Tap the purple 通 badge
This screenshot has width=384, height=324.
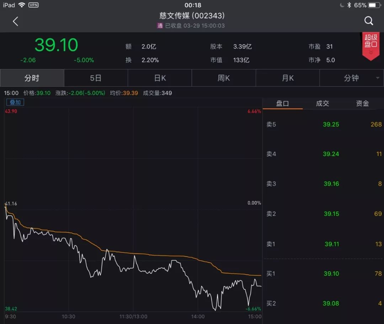160,26
